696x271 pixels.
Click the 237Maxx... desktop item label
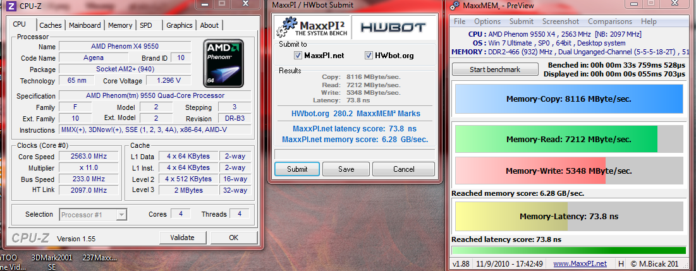(x=100, y=258)
